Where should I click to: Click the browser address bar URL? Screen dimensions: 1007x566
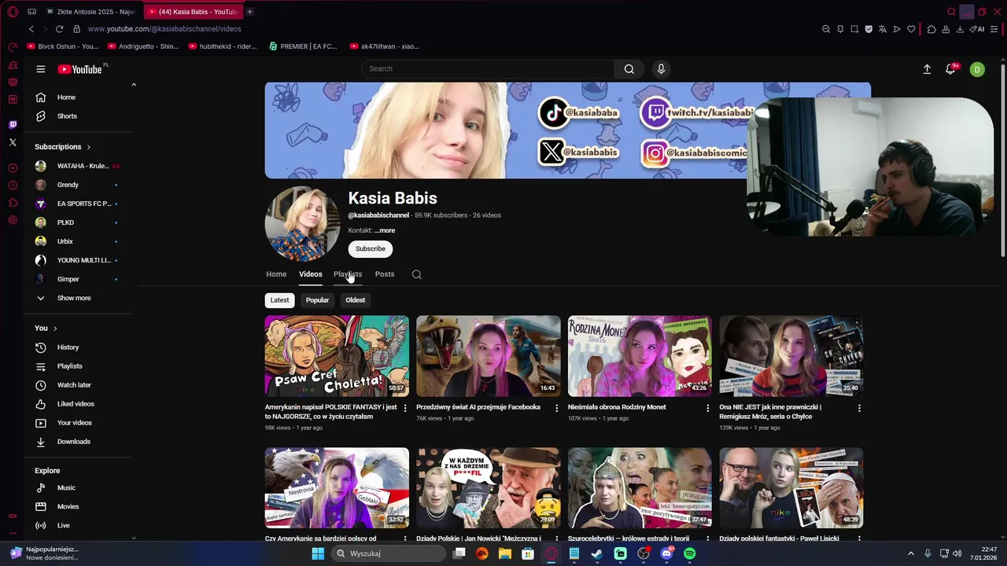coord(164,29)
